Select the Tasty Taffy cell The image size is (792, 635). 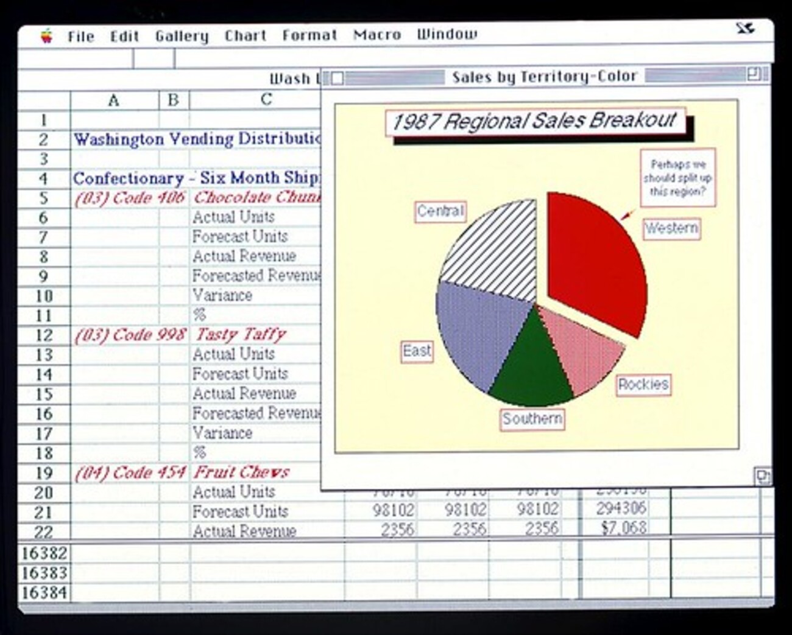[x=240, y=335]
